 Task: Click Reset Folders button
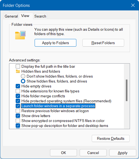(103, 43)
